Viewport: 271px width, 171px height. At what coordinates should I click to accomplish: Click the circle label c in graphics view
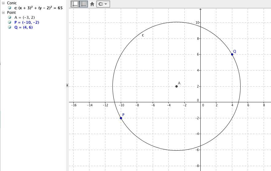coord(143,35)
